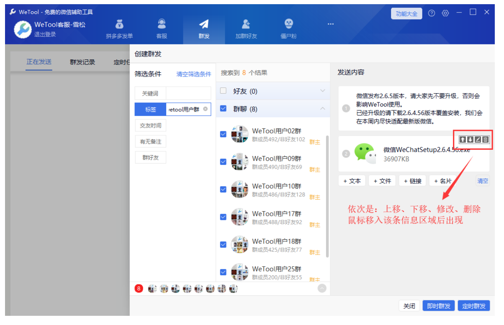The height and width of the screenshot is (325, 504).
Task: Add a link with + 链接
Action: [x=412, y=181]
